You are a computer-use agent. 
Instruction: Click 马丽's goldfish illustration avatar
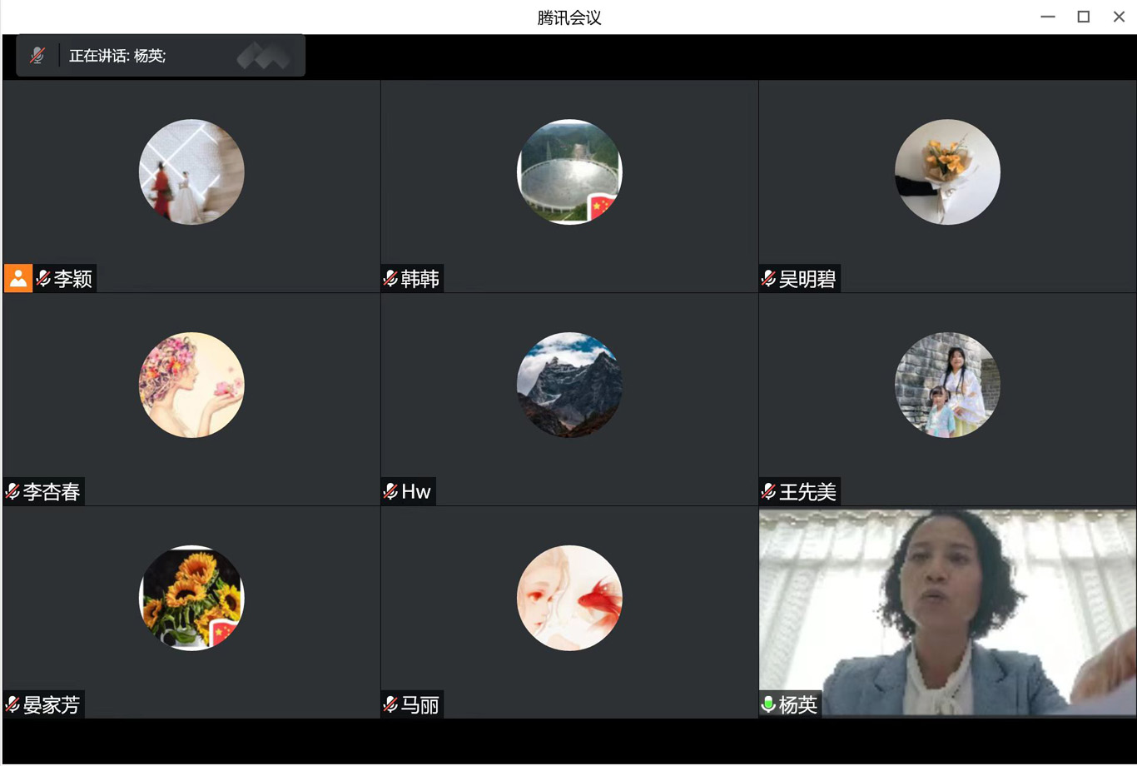click(569, 598)
